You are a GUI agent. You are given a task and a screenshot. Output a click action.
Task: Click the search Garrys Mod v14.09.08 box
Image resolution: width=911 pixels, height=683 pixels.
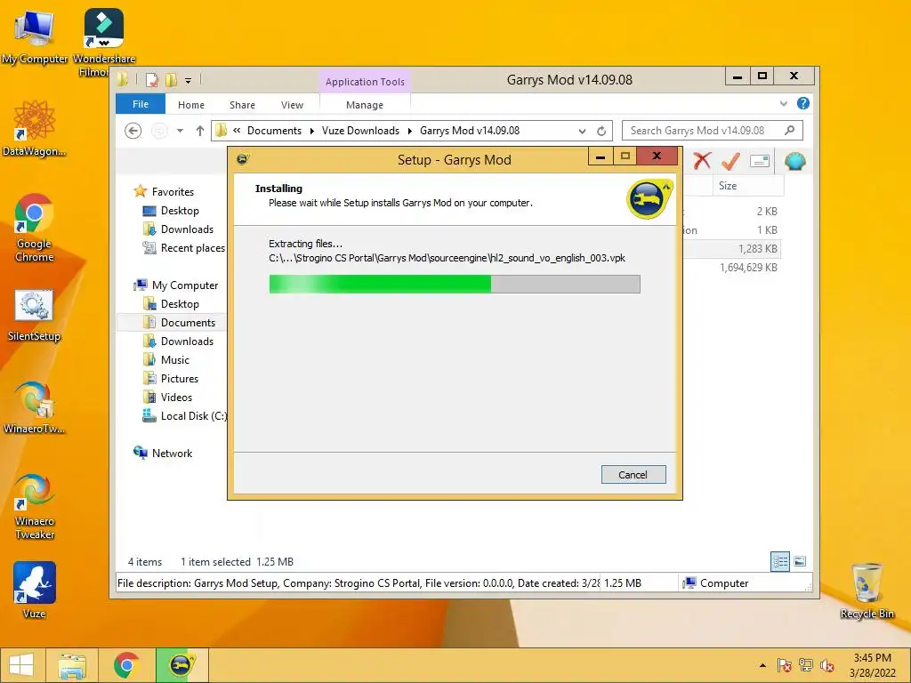point(713,131)
